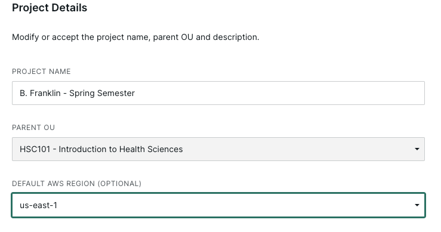Click the Parent OU dropdown caret arrow
The height and width of the screenshot is (232, 441).
(417, 149)
